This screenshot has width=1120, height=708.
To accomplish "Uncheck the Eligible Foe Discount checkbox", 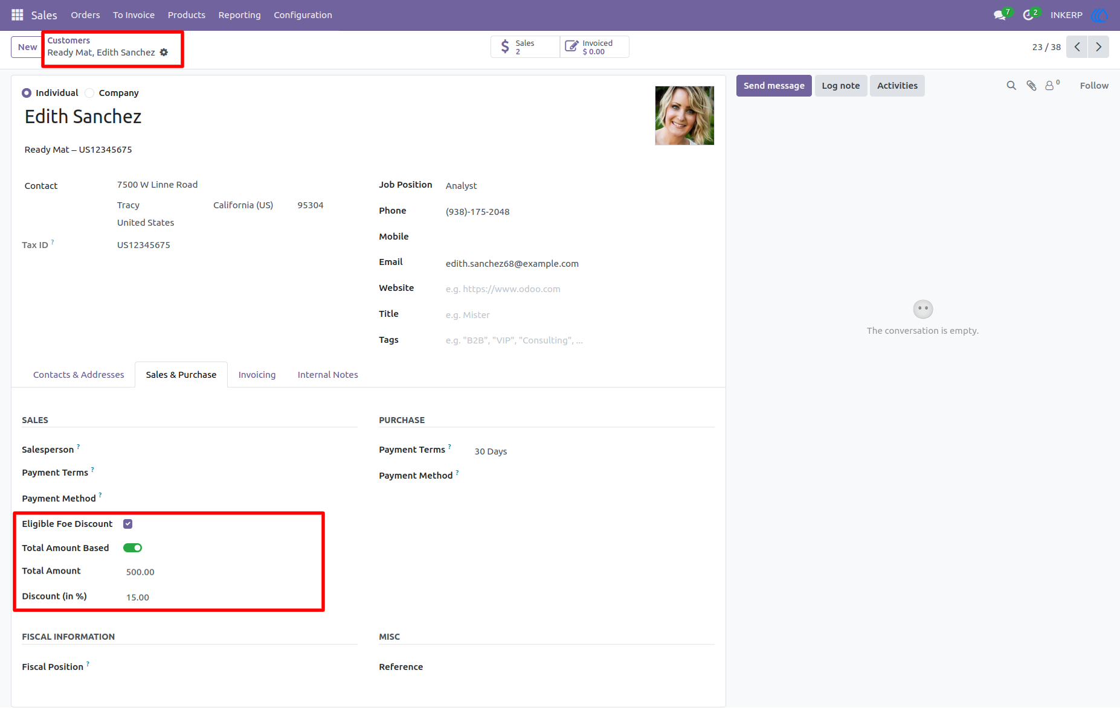I will pos(128,524).
